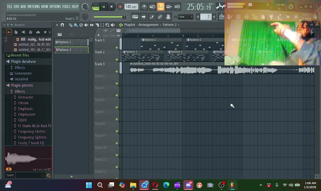Select the Delete tool in playlist toolbar
Viewport: 321px width, 191px height.
point(81,25)
